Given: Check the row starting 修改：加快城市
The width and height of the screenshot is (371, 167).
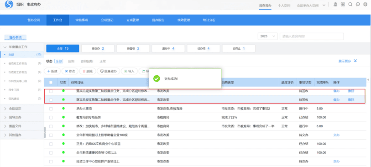Looking at the screenshot, I should click(x=51, y=126).
